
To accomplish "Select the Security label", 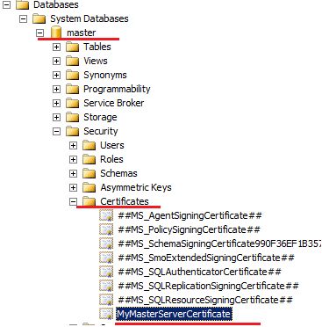I will pos(101,131).
